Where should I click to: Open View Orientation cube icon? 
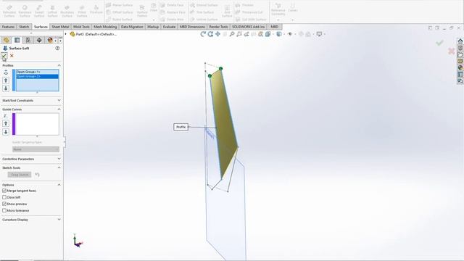[268, 34]
